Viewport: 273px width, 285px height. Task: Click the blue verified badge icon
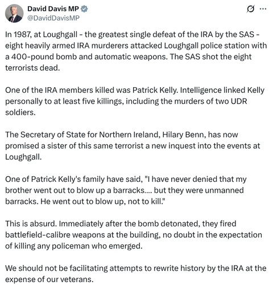84,9
